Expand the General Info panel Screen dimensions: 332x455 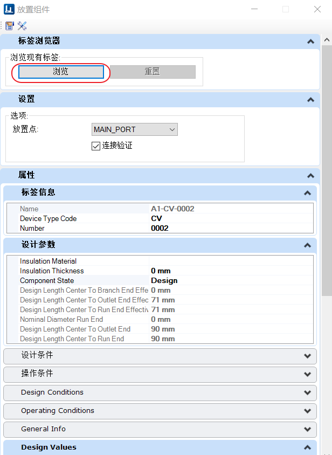point(307,429)
